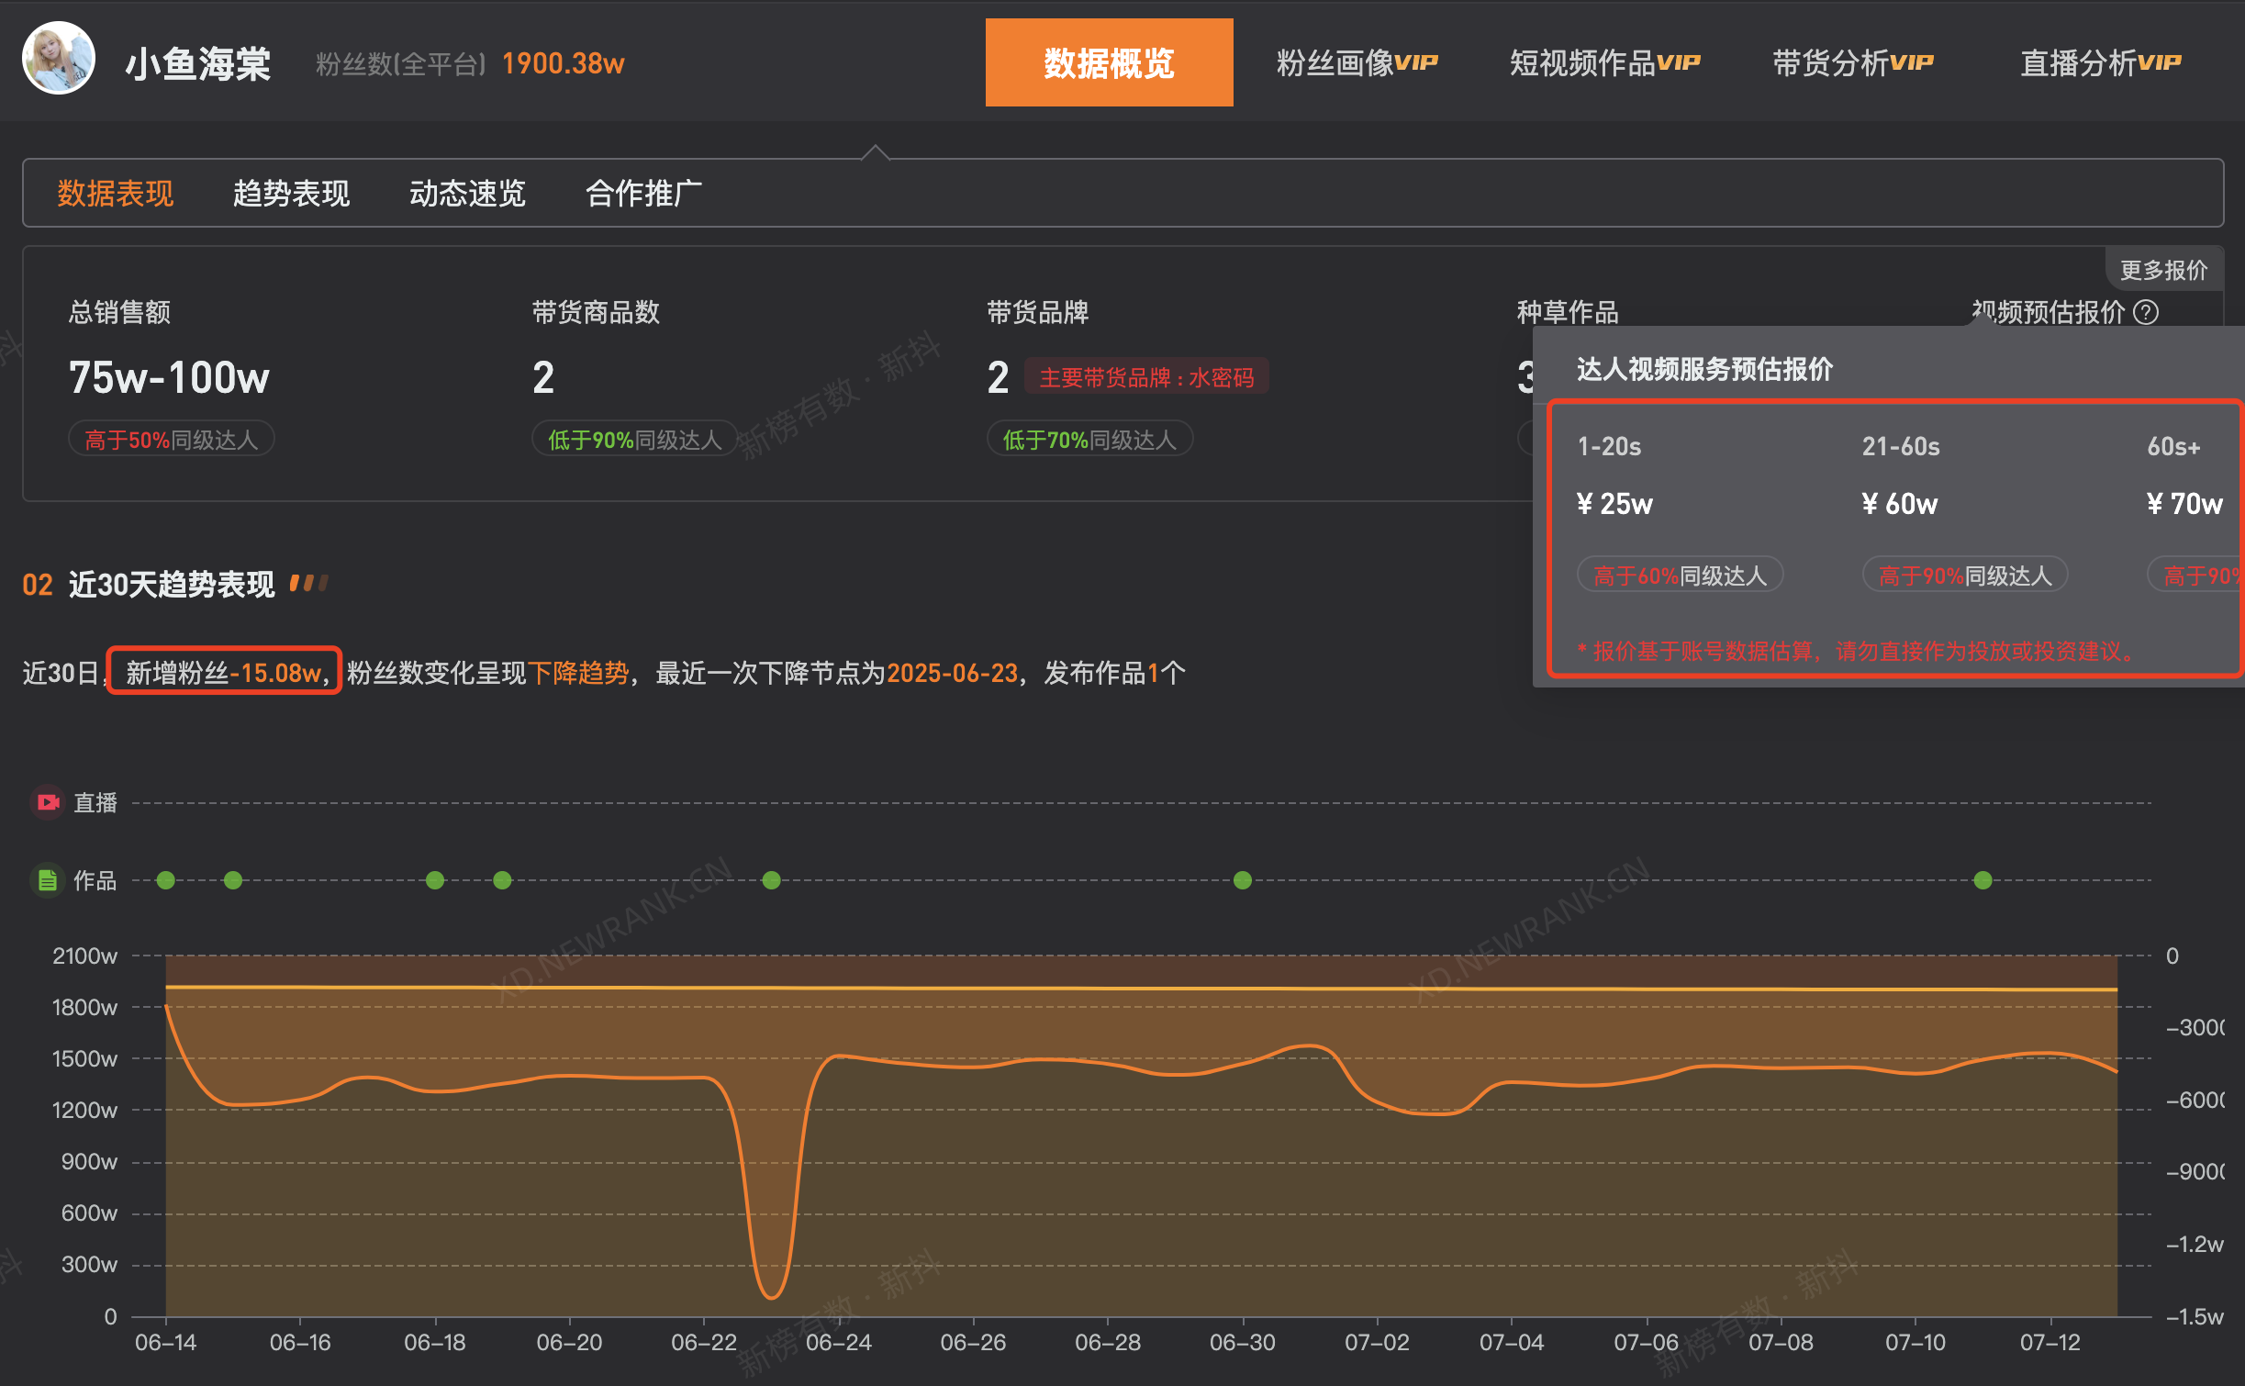The height and width of the screenshot is (1386, 2245).
Task: Click the 作品 dot on 06-30
Action: click(1243, 880)
